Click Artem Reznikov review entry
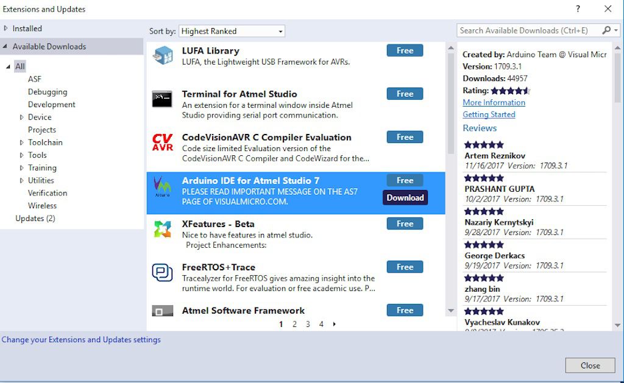 pos(535,155)
